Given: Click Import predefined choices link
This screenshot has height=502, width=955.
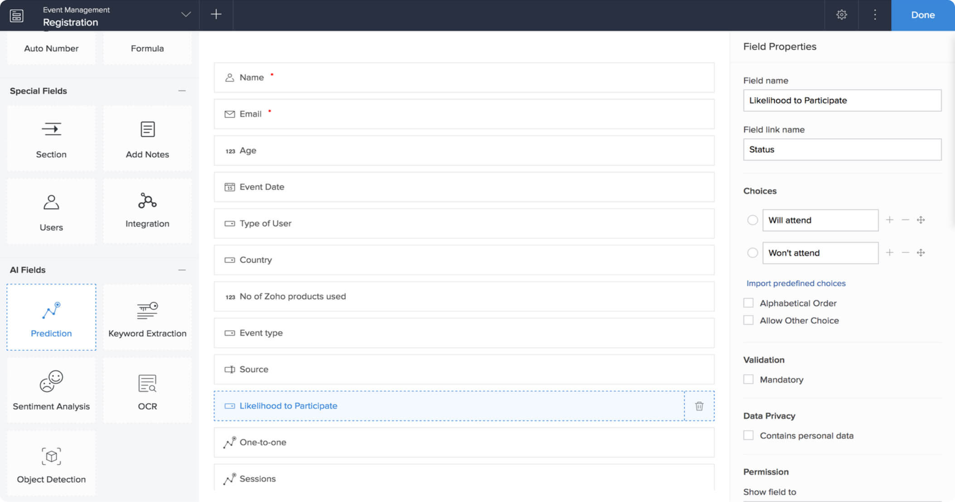Looking at the screenshot, I should (x=796, y=283).
